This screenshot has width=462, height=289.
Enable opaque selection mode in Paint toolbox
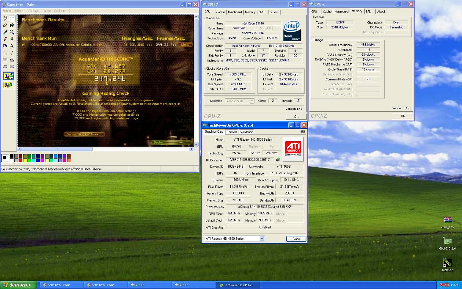click(9, 76)
